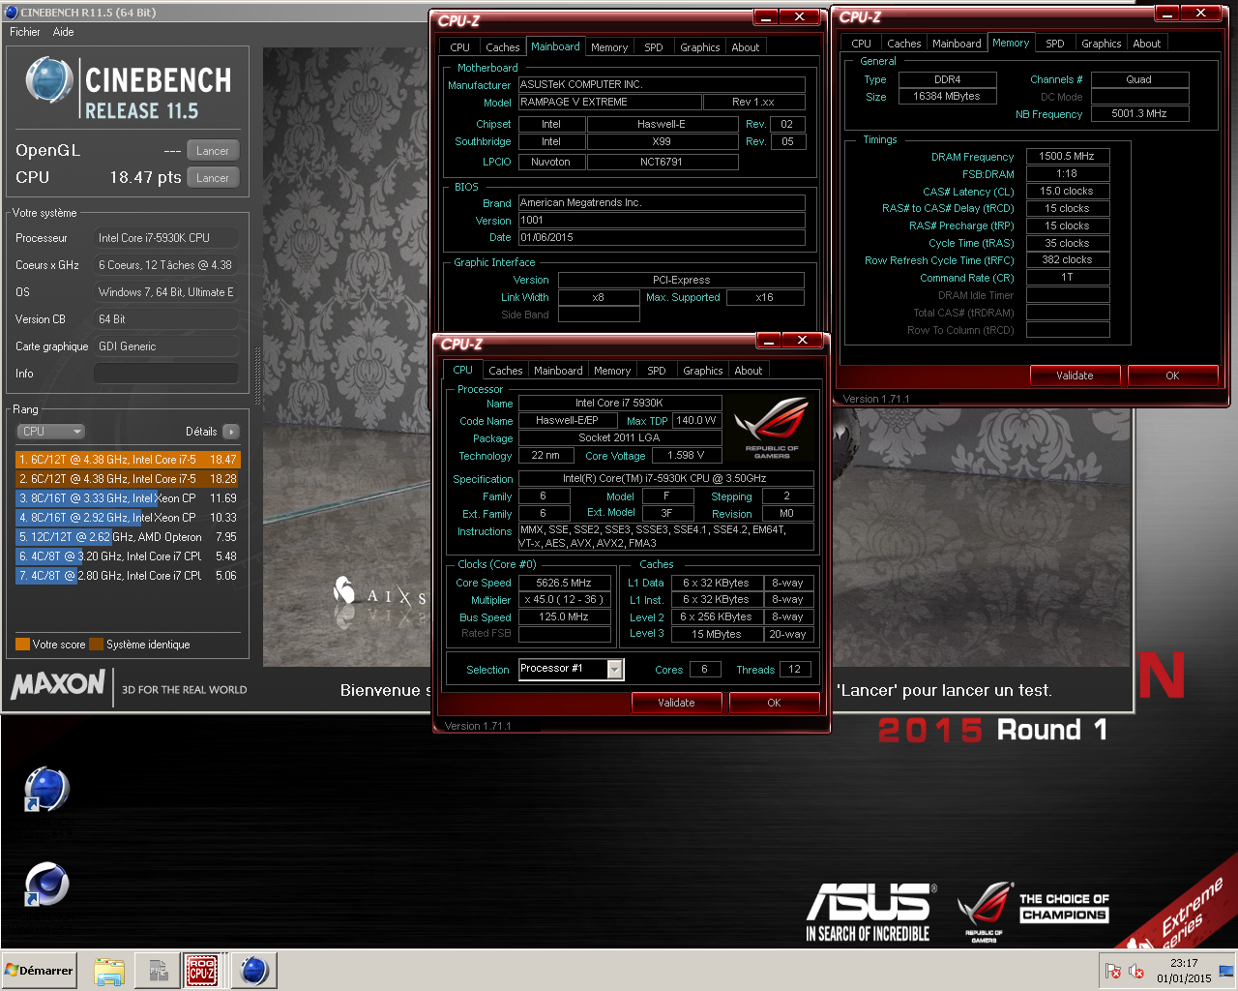Switch to Caches tab in Mainboard CPU-Z window

503,47
